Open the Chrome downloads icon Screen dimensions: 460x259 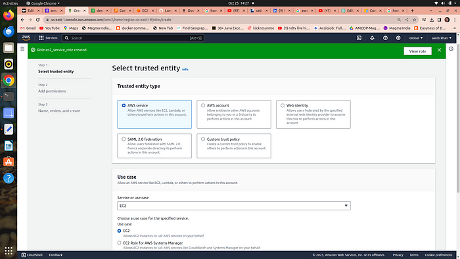click(432, 20)
